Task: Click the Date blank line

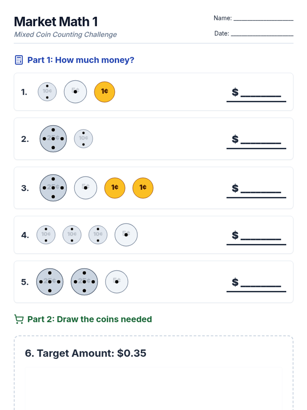Action: pos(262,34)
